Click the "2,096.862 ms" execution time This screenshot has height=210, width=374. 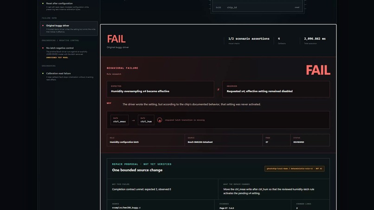(315, 38)
